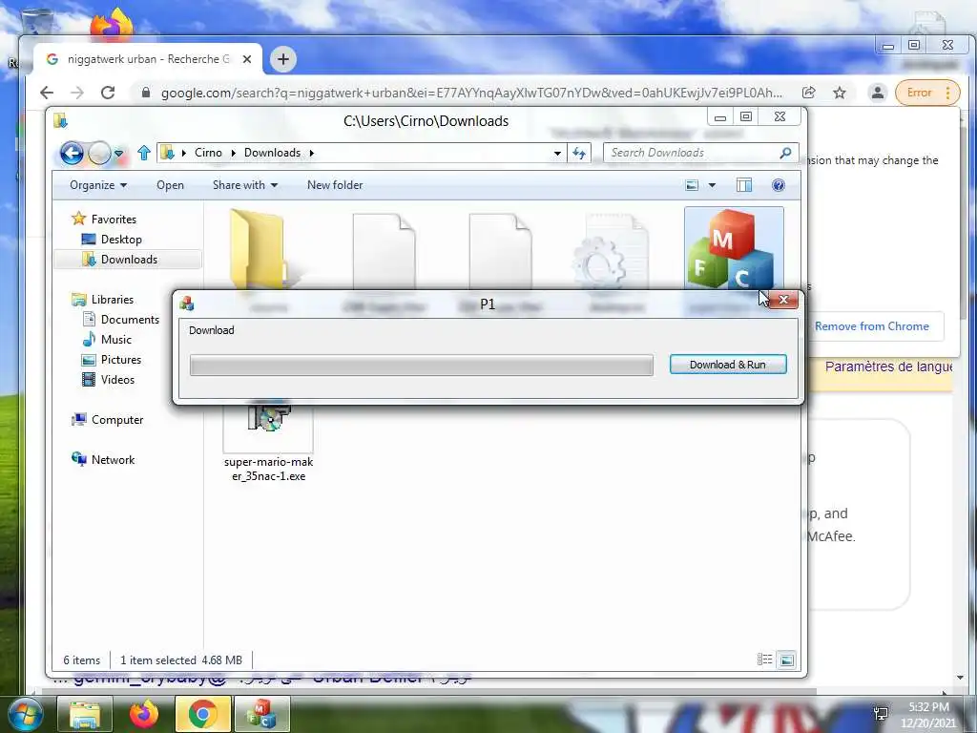The height and width of the screenshot is (733, 977).
Task: Click the search magnifier icon in Explorer
Action: pos(786,153)
